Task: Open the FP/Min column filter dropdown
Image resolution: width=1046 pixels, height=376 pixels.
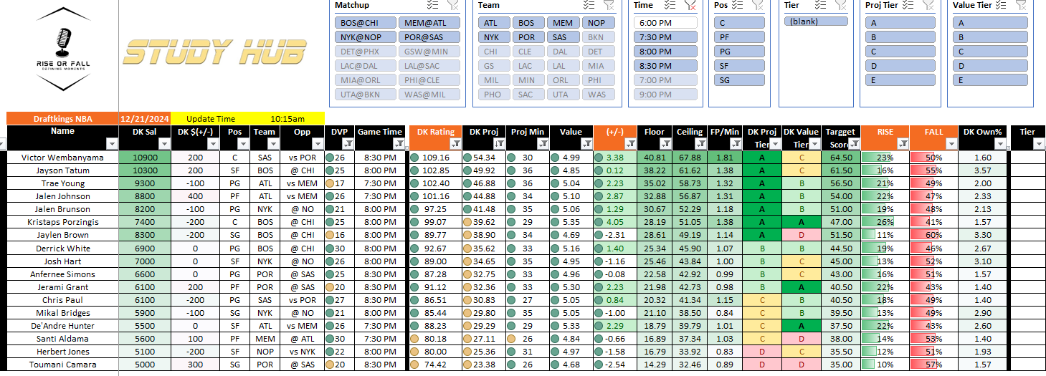Action: [735, 144]
